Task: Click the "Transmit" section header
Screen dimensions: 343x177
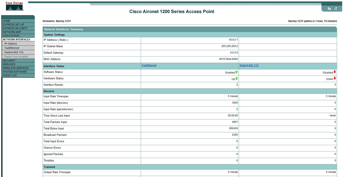Action: point(49,167)
